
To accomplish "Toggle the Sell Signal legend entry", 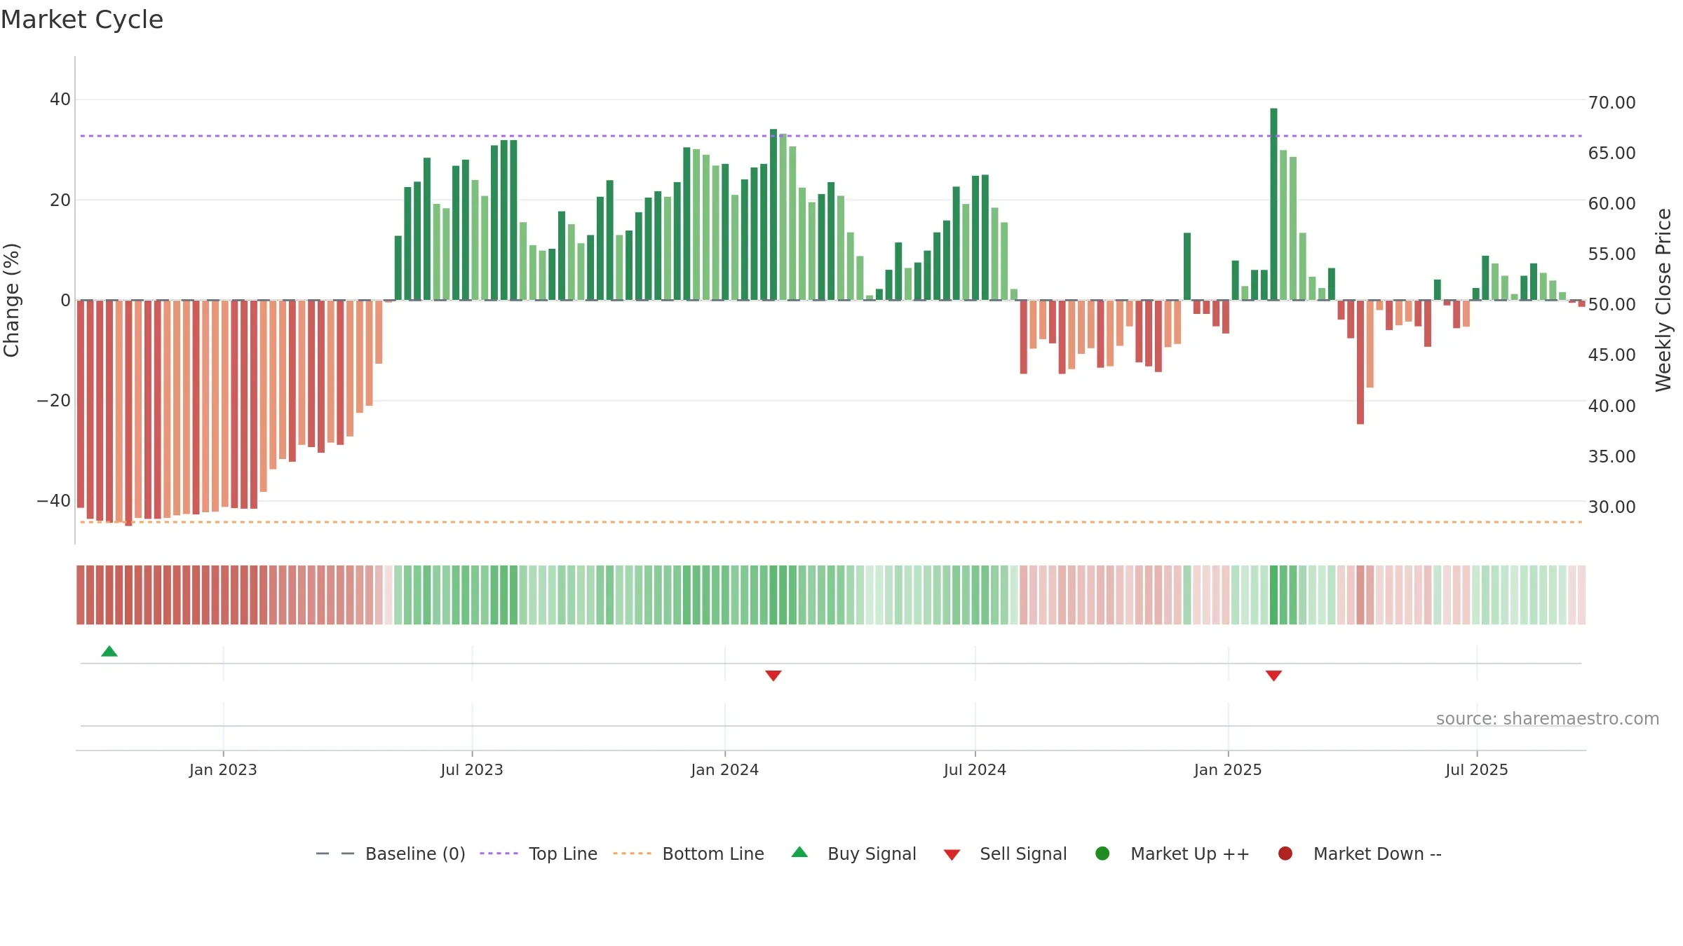I will 1005,854.
